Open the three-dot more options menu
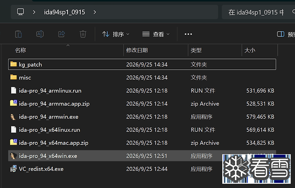Screen dimensions: 295x188 pos(188,34)
